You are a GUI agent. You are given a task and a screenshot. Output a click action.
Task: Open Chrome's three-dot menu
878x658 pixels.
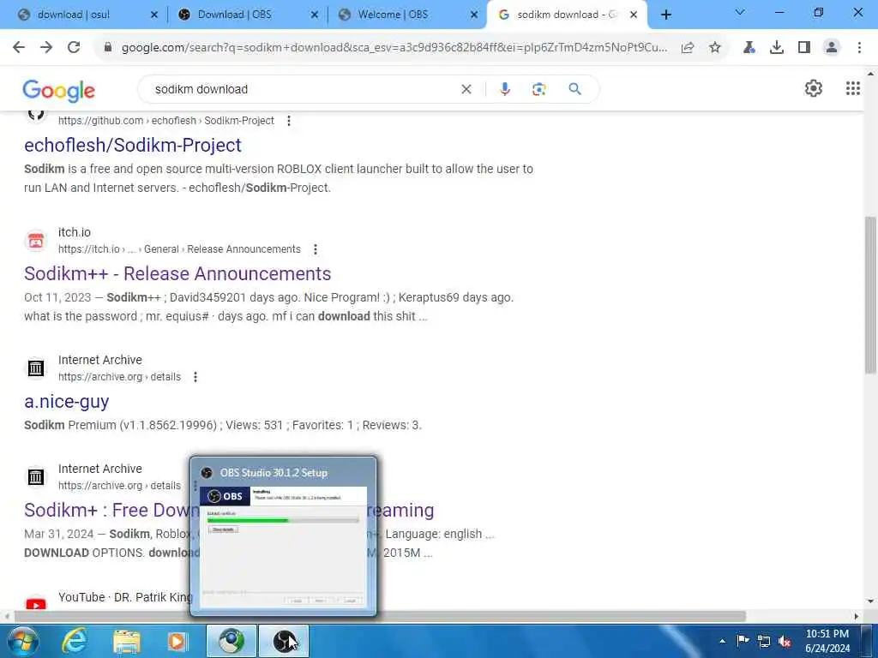[x=859, y=48]
